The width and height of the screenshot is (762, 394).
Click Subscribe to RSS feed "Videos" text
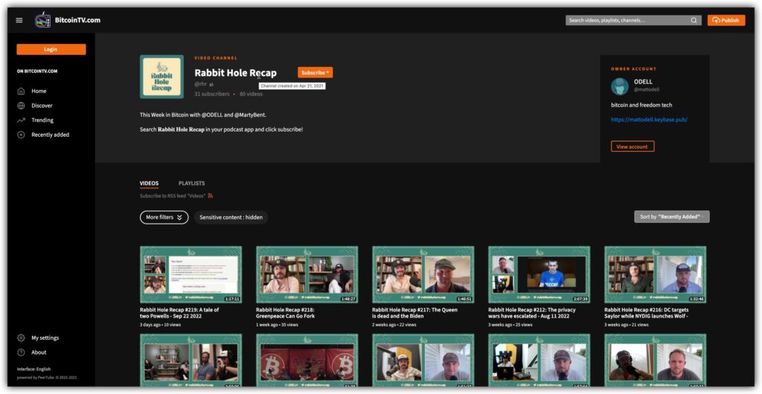click(173, 196)
